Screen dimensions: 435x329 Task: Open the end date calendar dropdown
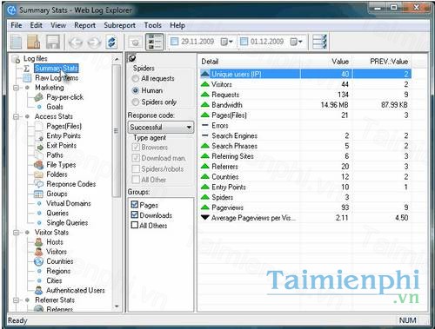click(297, 42)
